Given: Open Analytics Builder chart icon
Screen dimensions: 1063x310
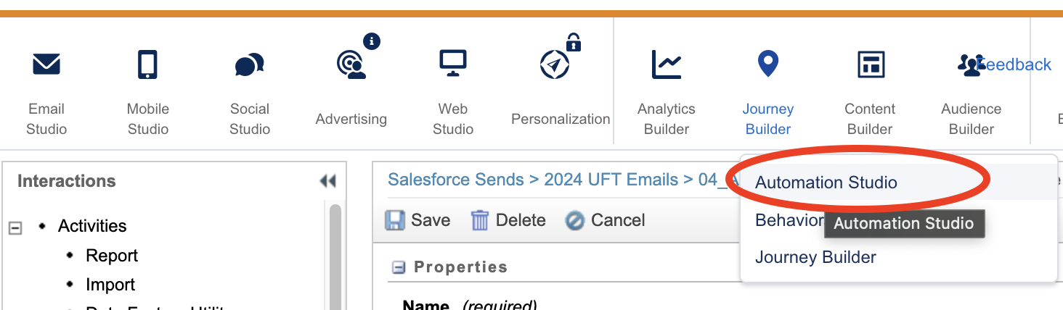Looking at the screenshot, I should (666, 64).
